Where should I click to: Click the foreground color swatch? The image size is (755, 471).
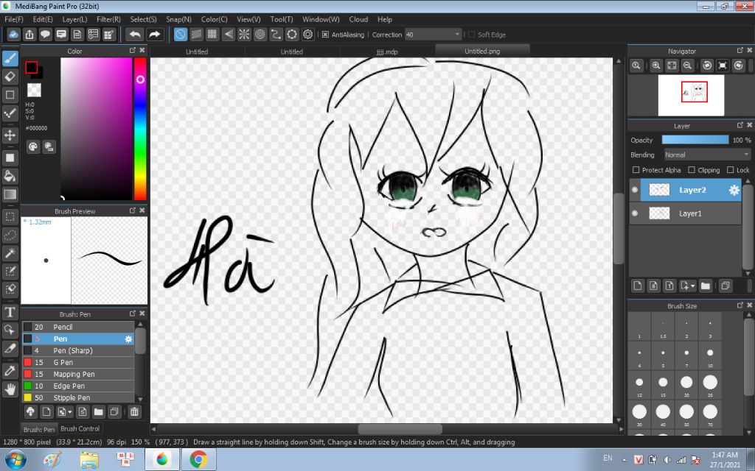[x=32, y=67]
